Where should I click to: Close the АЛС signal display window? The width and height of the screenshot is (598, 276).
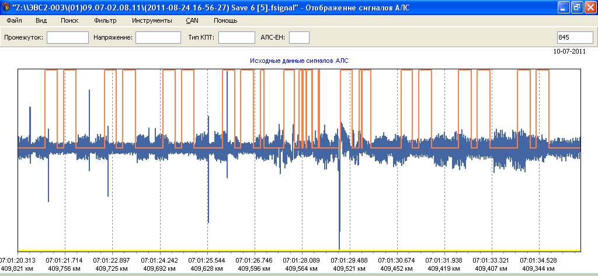[590, 7]
